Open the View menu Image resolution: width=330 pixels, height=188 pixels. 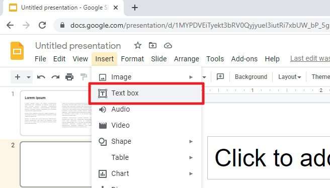pyautogui.click(x=80, y=59)
